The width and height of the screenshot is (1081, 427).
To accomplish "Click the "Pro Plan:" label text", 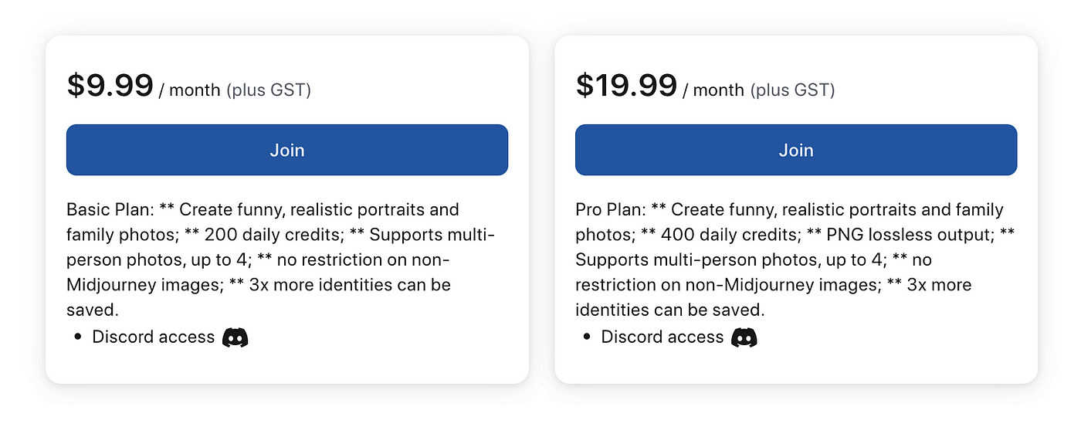I will (610, 209).
